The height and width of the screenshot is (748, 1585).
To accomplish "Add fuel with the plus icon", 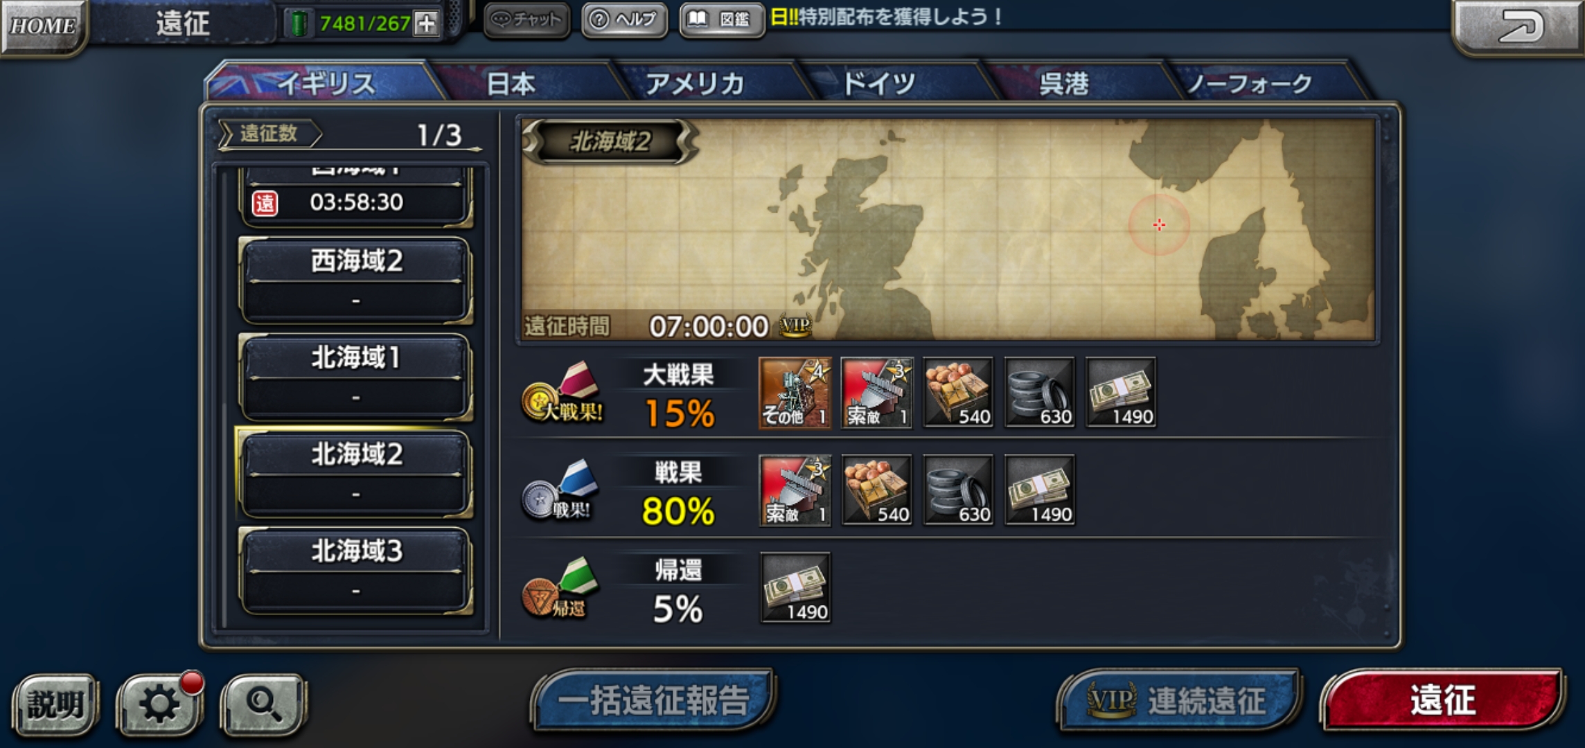I will 425,24.
